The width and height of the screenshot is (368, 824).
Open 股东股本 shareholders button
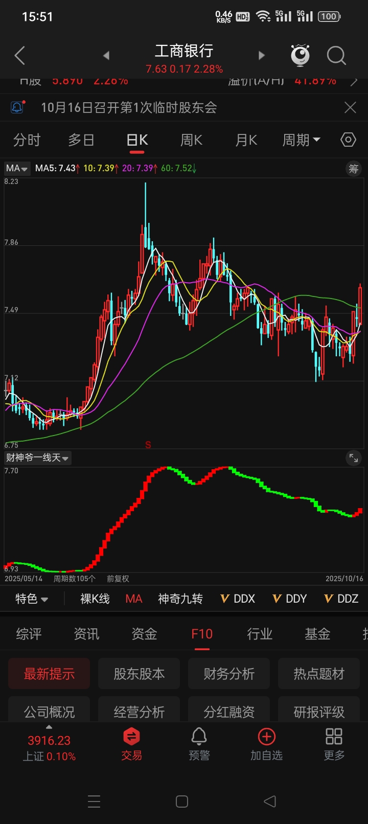tap(139, 674)
